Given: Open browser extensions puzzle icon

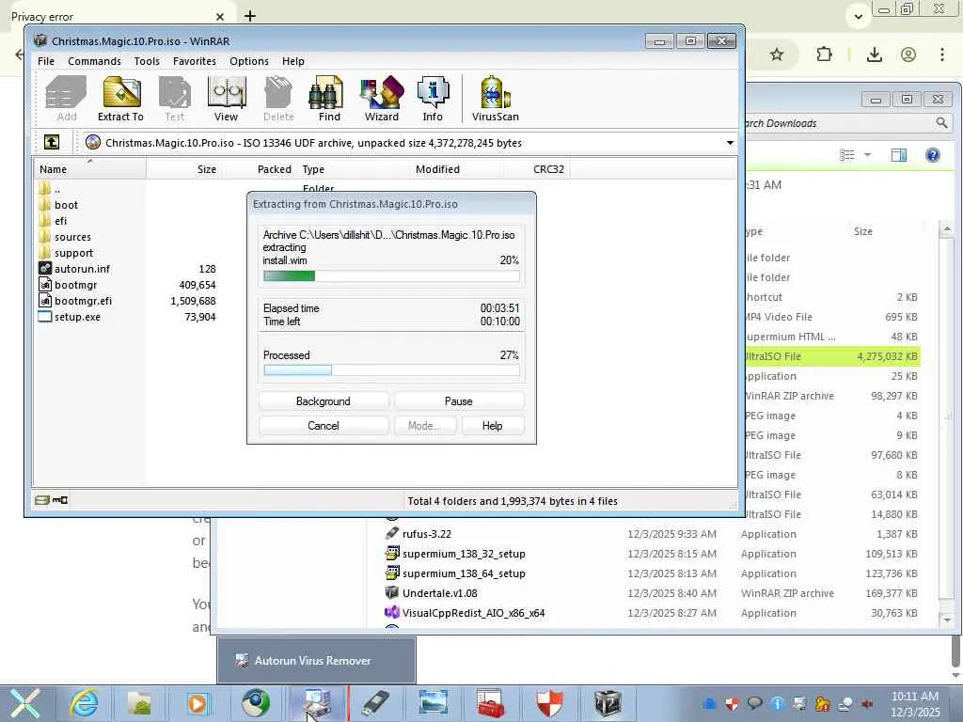Looking at the screenshot, I should point(824,55).
